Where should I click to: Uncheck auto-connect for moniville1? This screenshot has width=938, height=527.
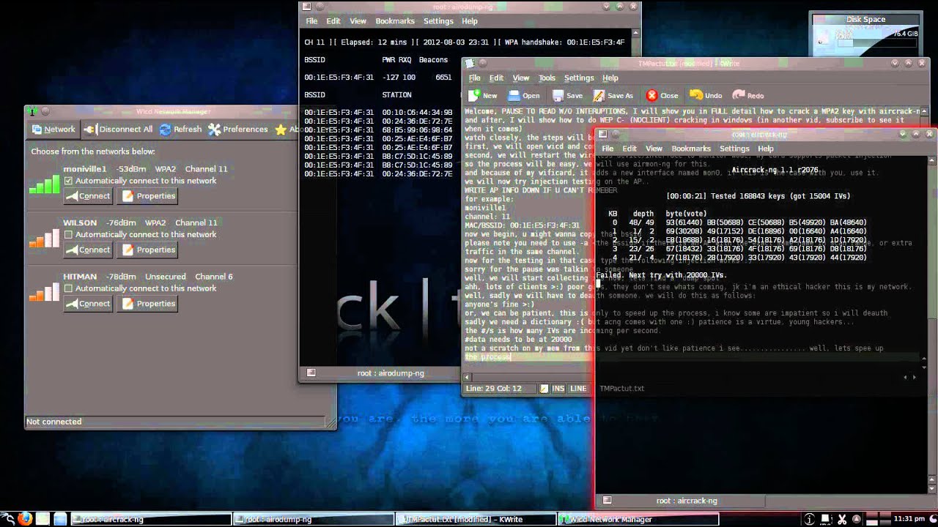68,181
